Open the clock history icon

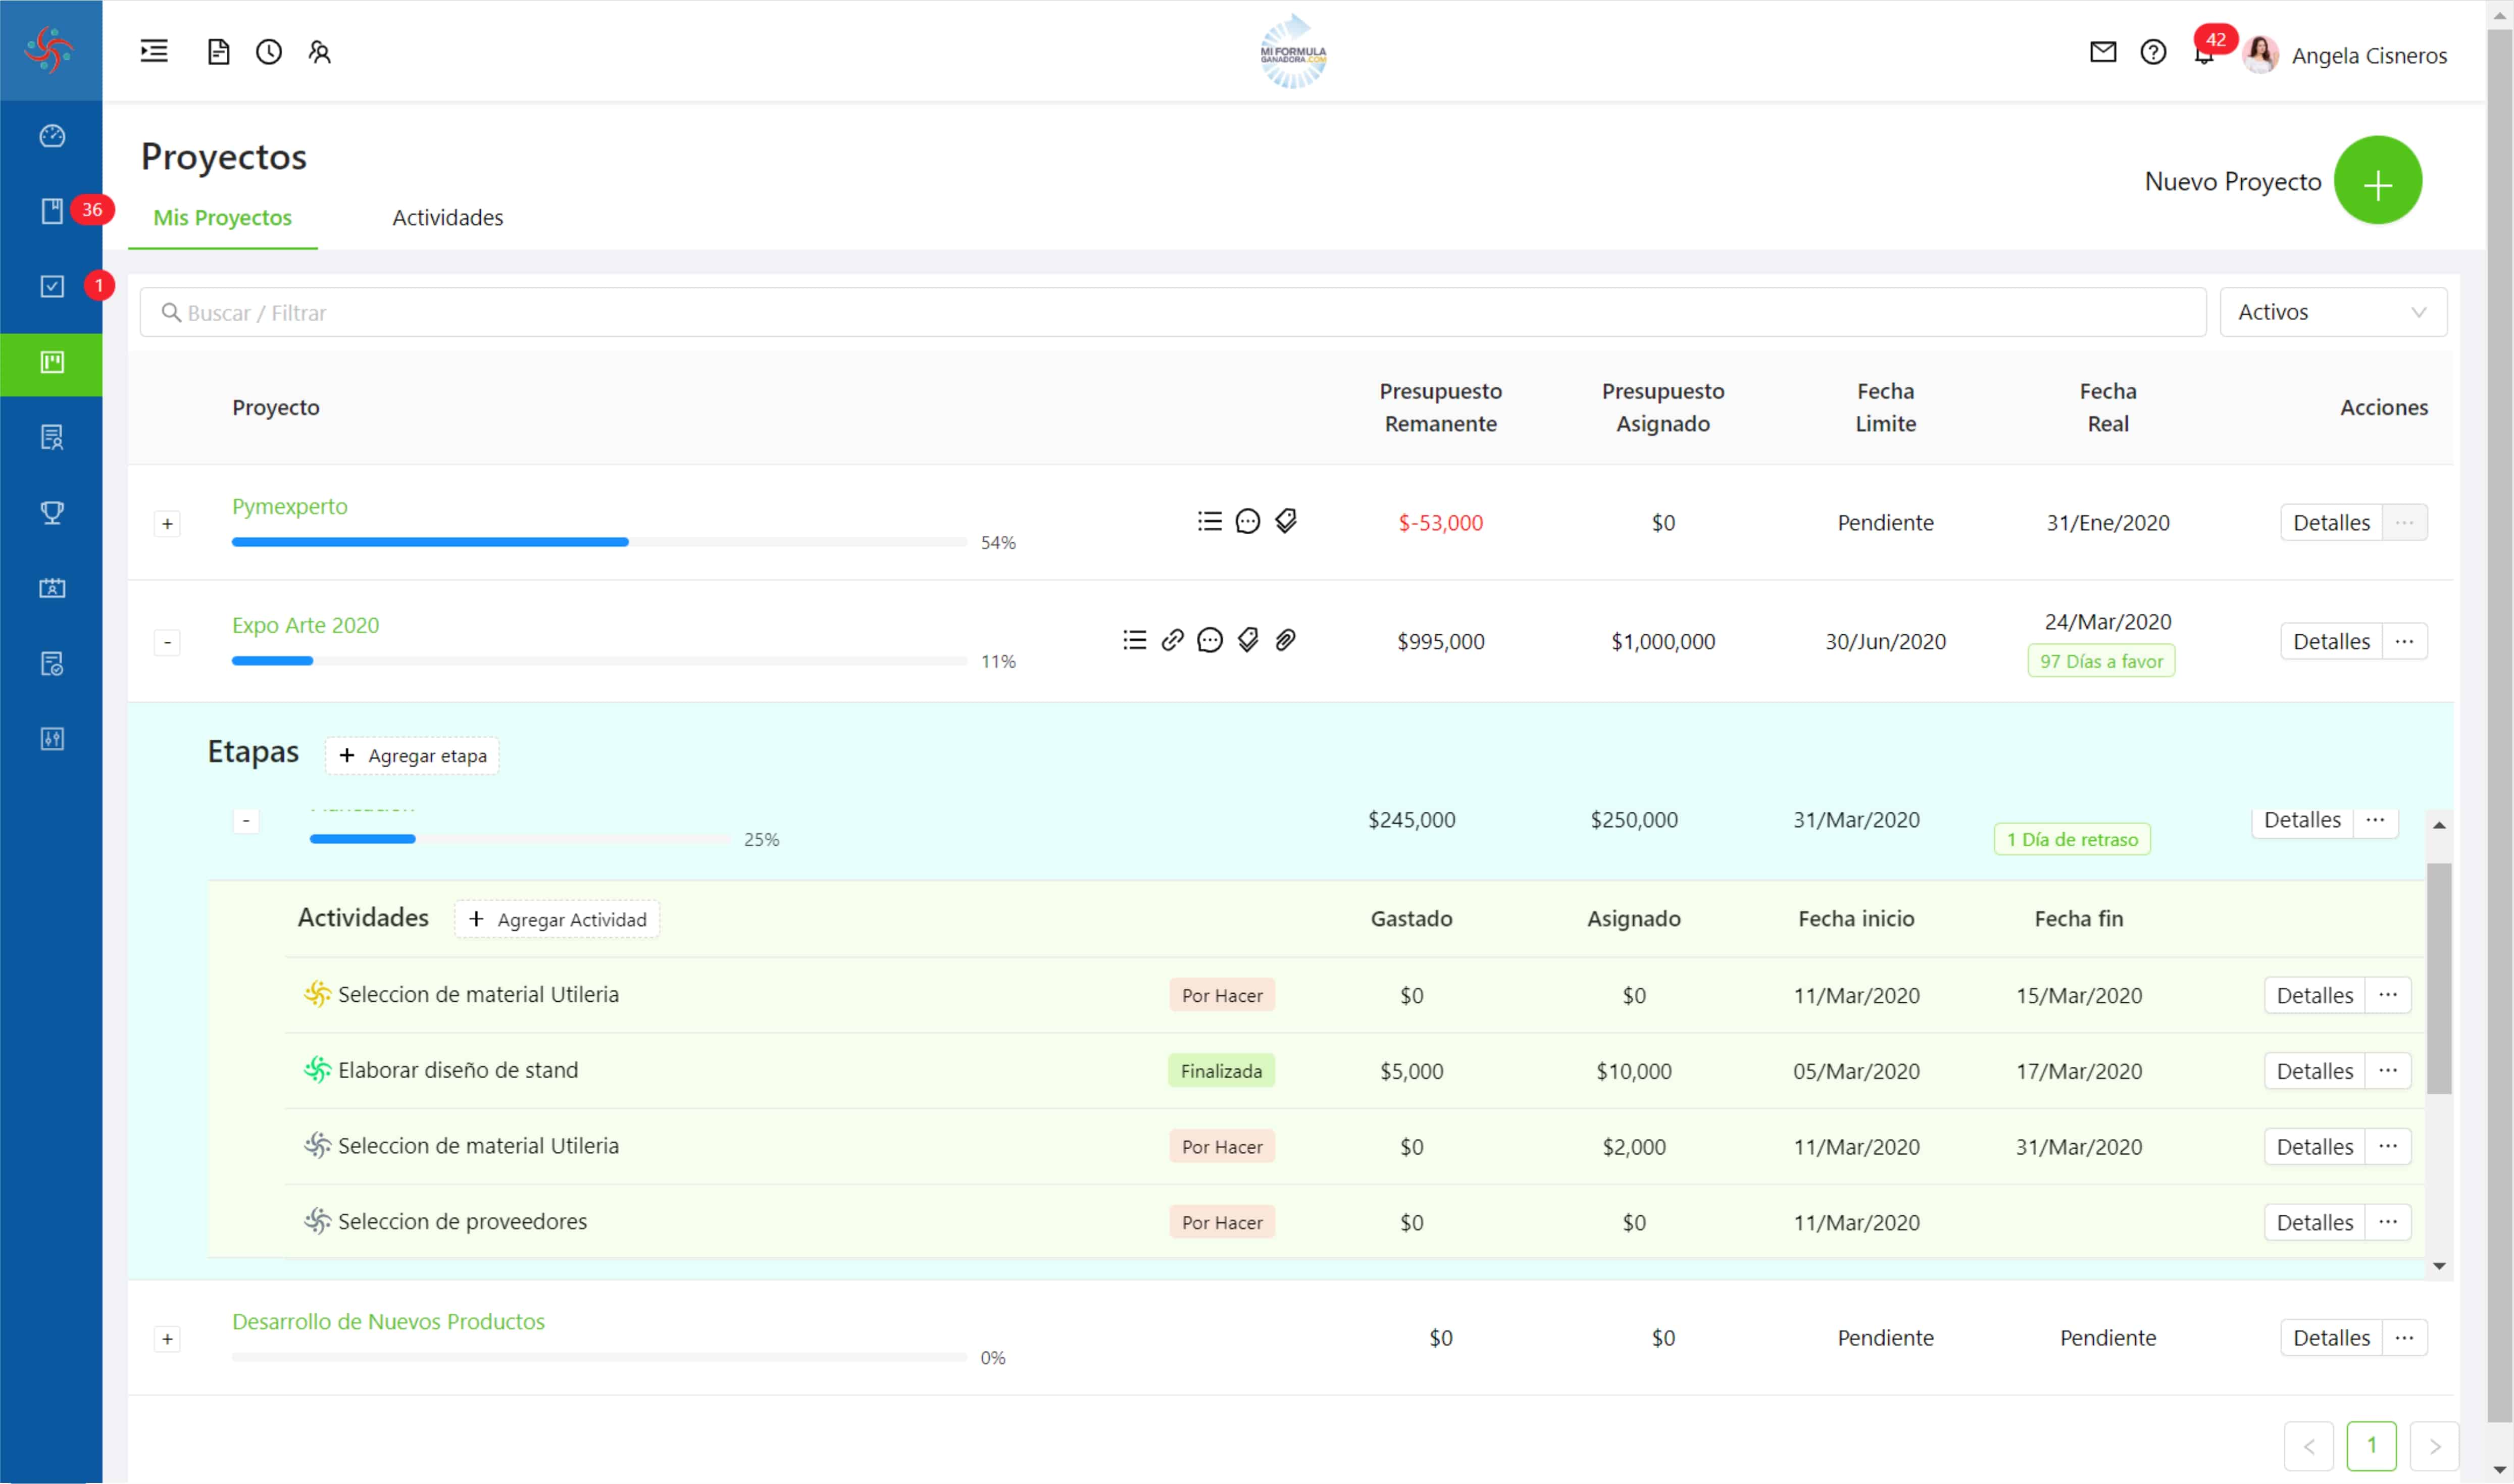tap(268, 52)
